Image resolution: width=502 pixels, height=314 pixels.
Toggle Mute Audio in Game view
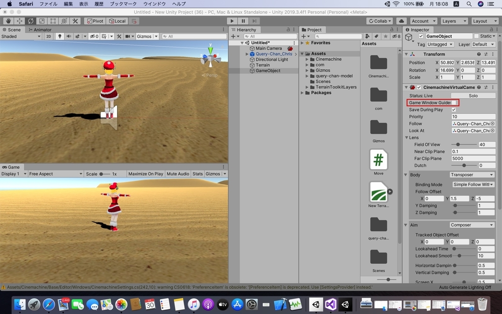pyautogui.click(x=178, y=174)
